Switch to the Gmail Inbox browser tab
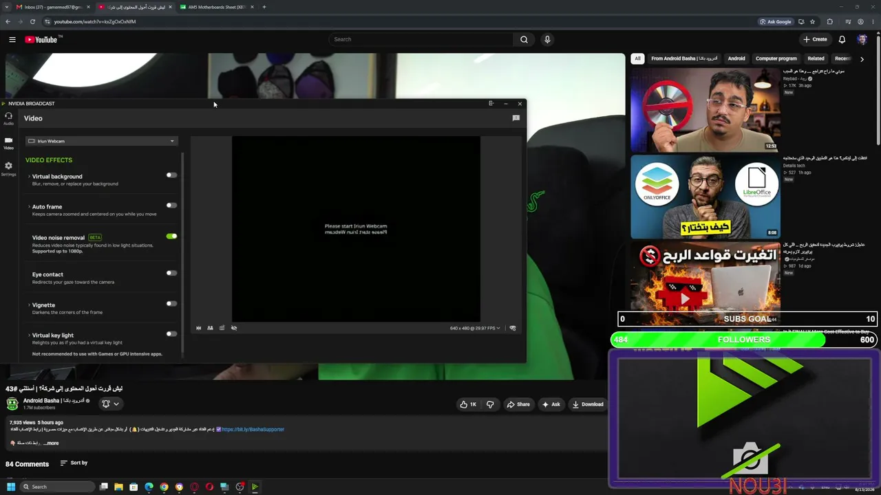The image size is (881, 495). pyautogui.click(x=52, y=7)
